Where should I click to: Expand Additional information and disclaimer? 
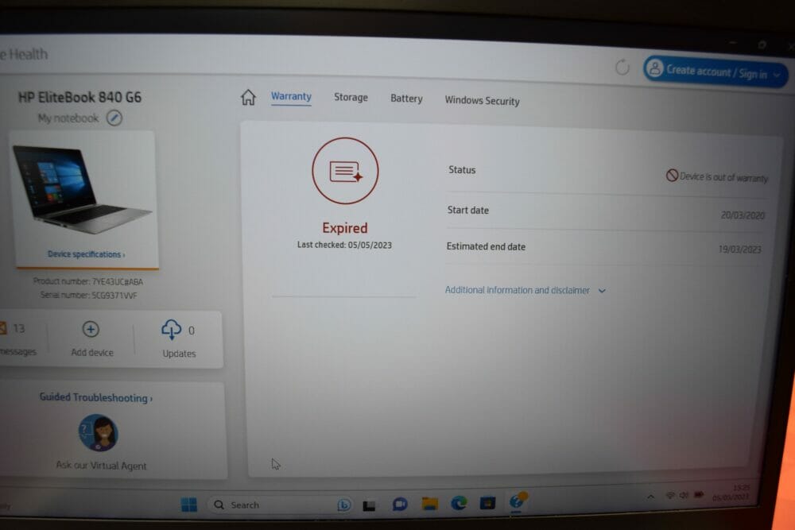[525, 290]
